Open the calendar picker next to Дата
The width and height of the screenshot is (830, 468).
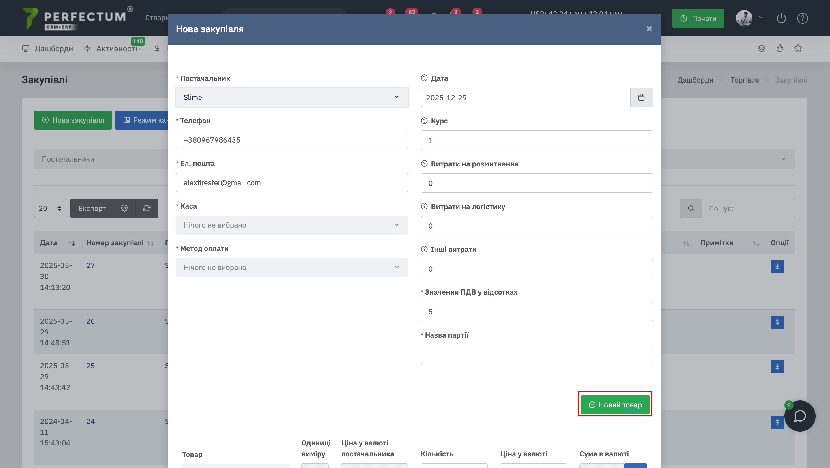tap(641, 97)
